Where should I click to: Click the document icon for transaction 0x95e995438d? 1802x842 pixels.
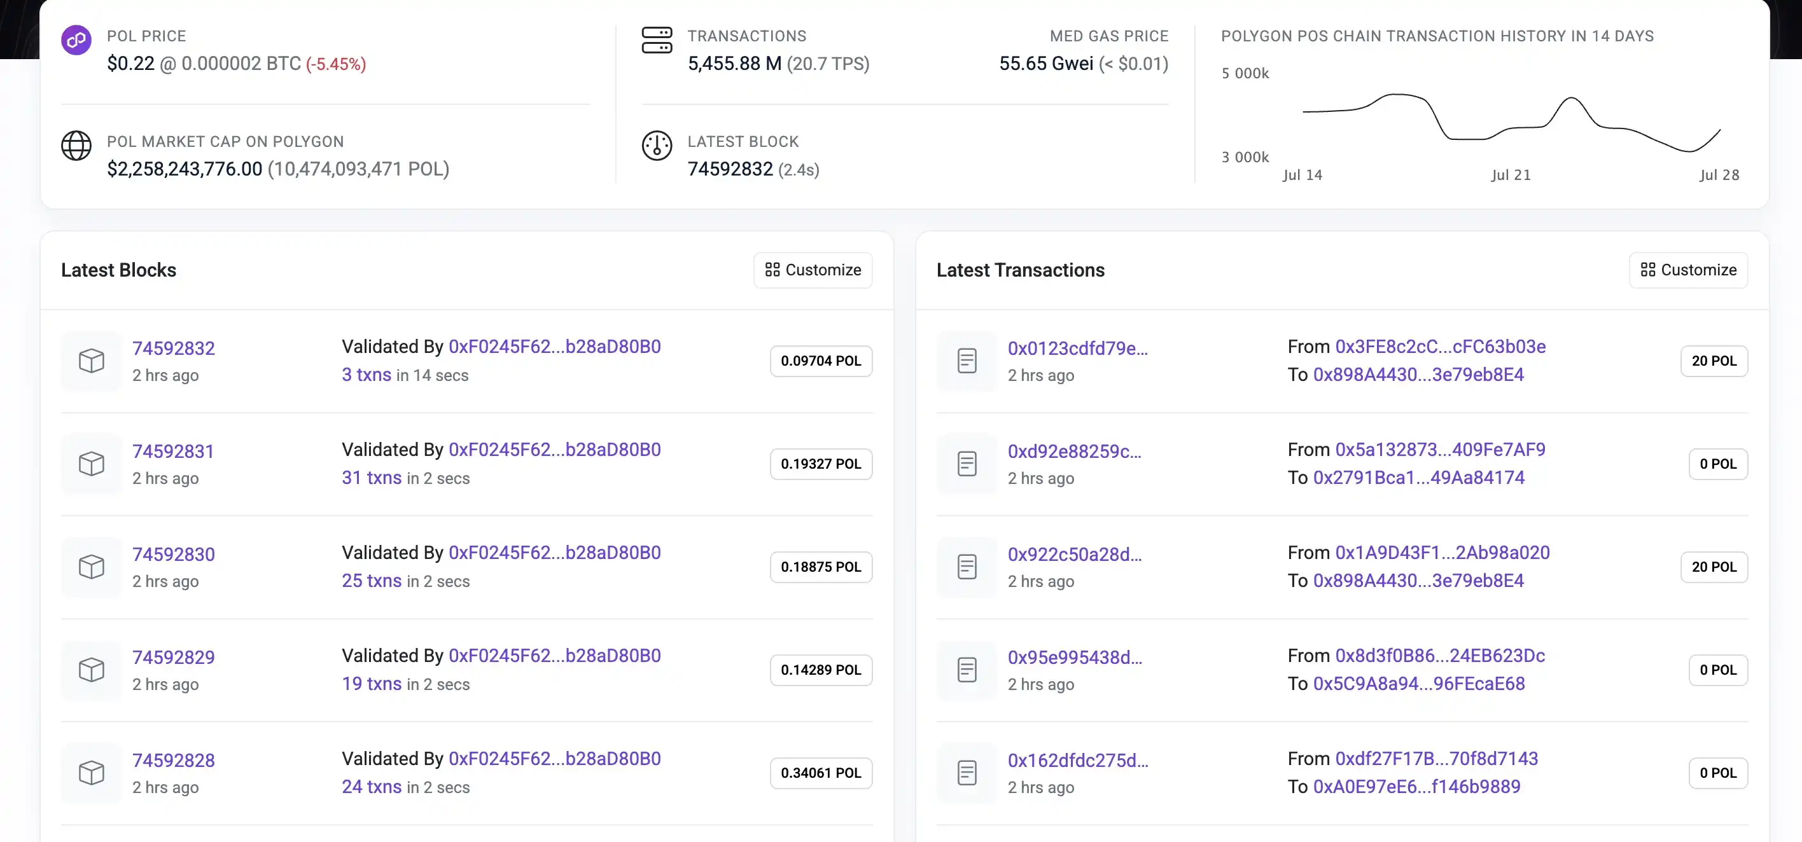(x=967, y=670)
